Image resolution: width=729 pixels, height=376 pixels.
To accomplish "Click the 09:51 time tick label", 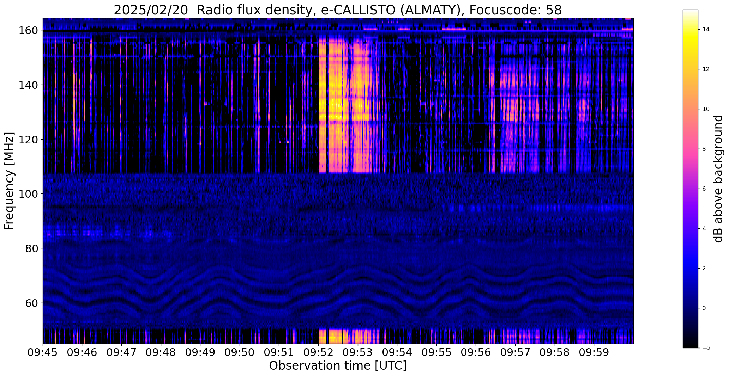I will [279, 352].
